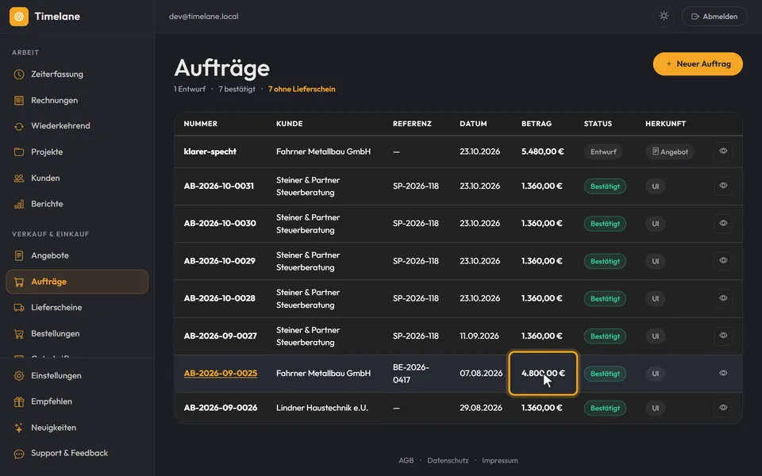The image size is (762, 476).
Task: Click the Entwurf status badge
Action: click(x=603, y=152)
